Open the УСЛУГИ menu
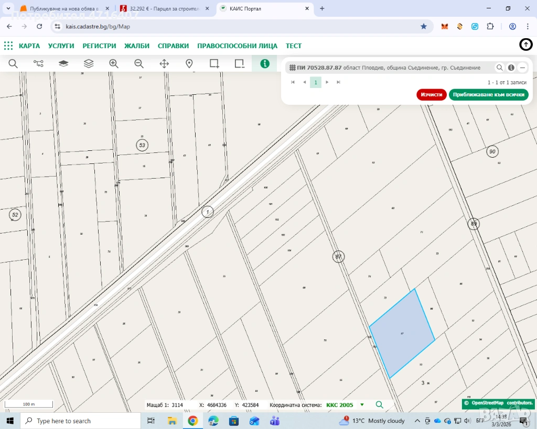This screenshot has width=537, height=429. tap(61, 46)
